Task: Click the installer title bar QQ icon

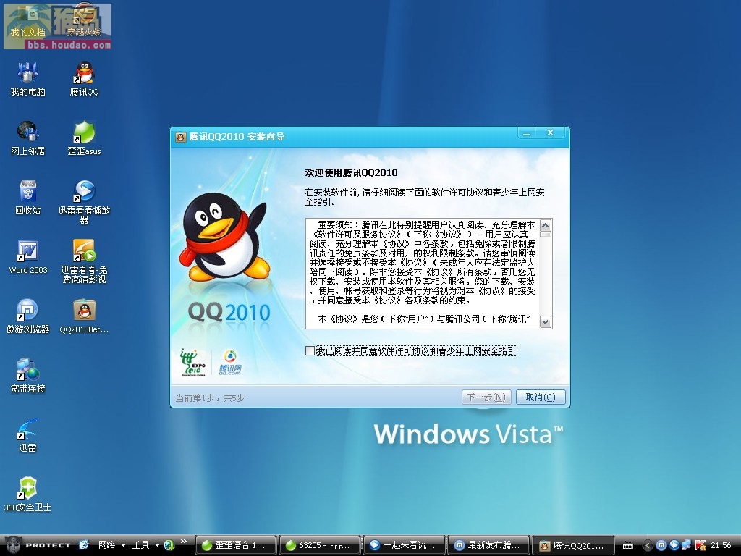Action: coord(180,137)
